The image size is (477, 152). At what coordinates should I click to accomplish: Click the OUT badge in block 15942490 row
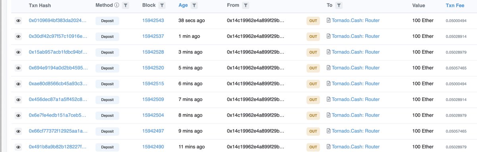(313, 147)
